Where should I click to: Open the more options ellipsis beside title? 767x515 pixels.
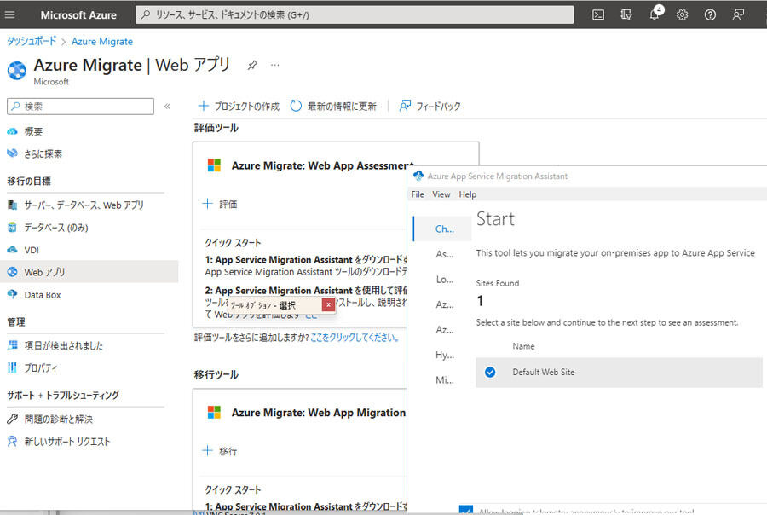pos(275,65)
